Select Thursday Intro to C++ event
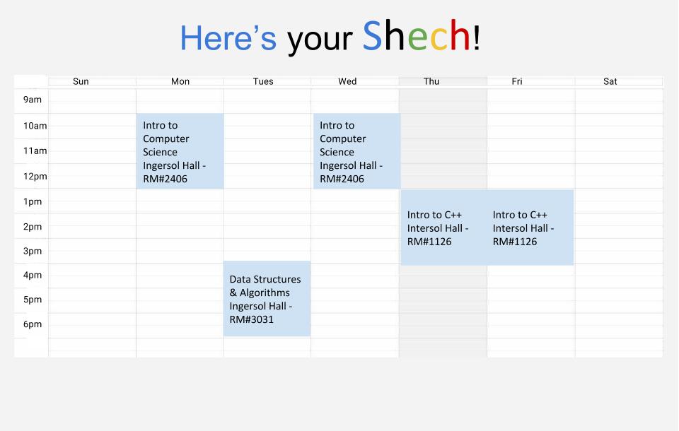The width and height of the screenshot is (679, 431). click(x=444, y=228)
